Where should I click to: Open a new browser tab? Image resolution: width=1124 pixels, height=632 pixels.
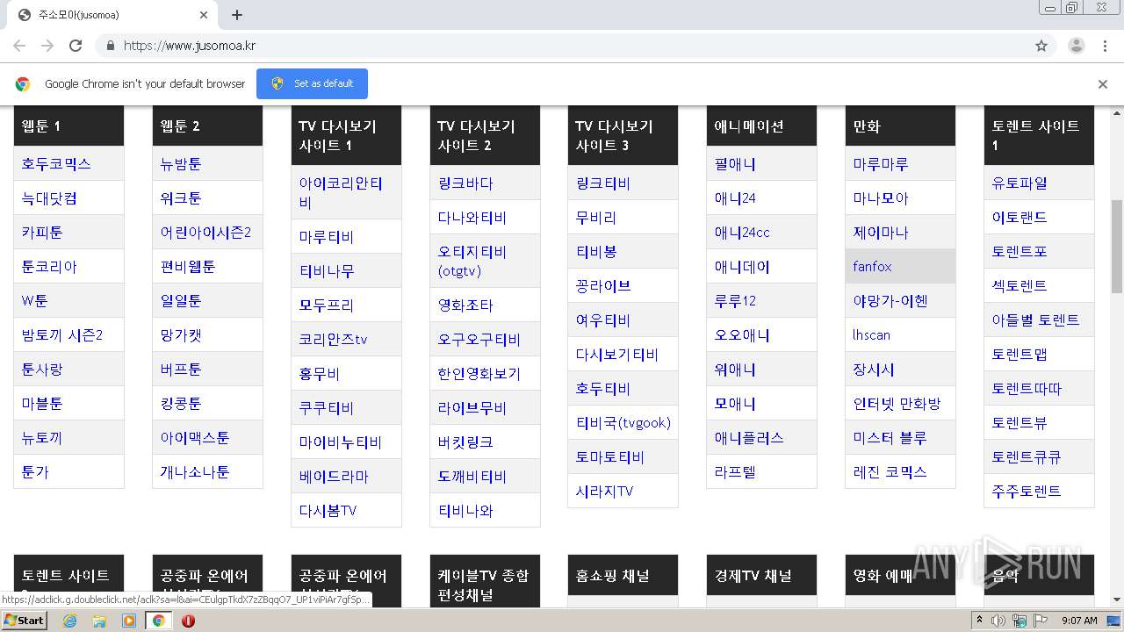237,15
